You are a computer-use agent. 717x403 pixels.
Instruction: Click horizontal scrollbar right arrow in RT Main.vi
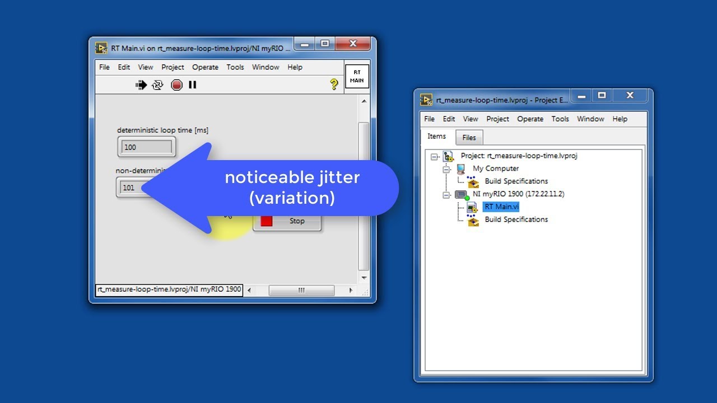coord(351,290)
